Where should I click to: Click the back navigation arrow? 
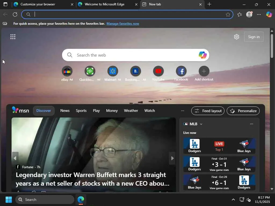[5, 14]
